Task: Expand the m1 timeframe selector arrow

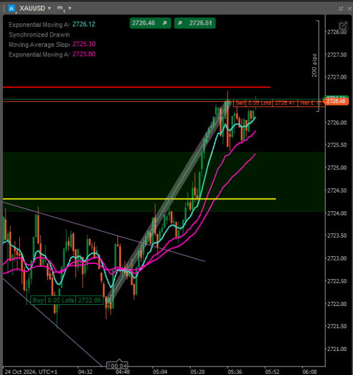Action: 70,8
